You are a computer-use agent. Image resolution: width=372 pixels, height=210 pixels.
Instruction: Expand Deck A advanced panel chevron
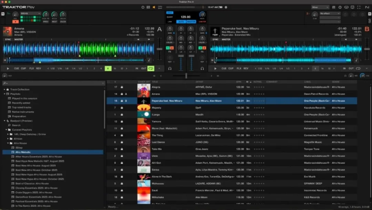[x=159, y=69]
